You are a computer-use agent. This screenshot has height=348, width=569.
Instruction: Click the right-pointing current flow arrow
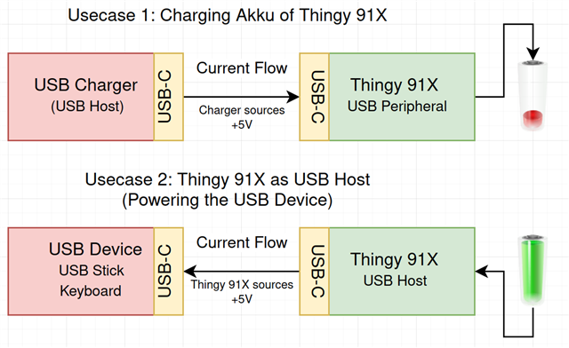pos(242,97)
